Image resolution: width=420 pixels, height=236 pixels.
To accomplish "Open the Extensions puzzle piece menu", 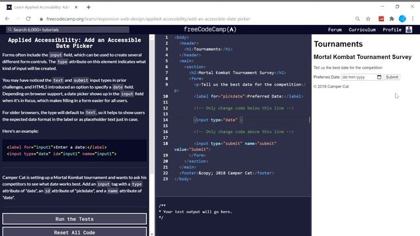I will [392, 19].
